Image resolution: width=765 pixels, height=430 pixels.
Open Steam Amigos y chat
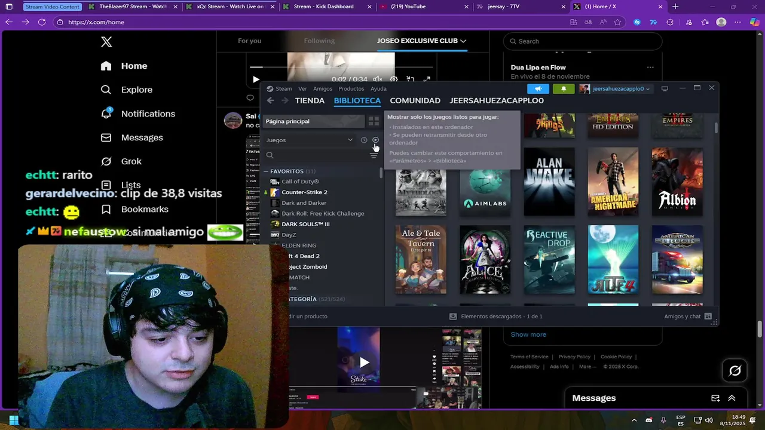point(687,316)
